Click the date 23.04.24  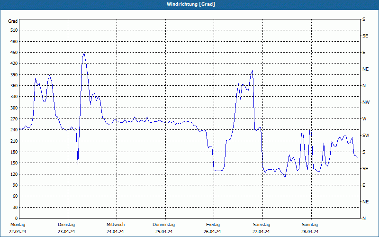click(x=66, y=232)
